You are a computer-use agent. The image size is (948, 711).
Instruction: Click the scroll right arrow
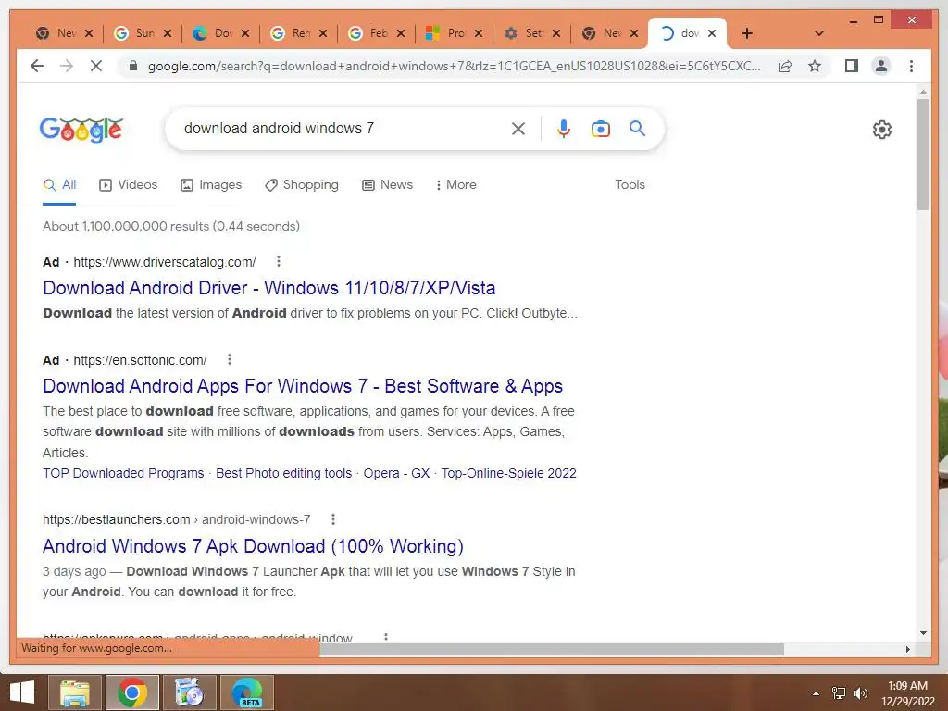(x=907, y=649)
